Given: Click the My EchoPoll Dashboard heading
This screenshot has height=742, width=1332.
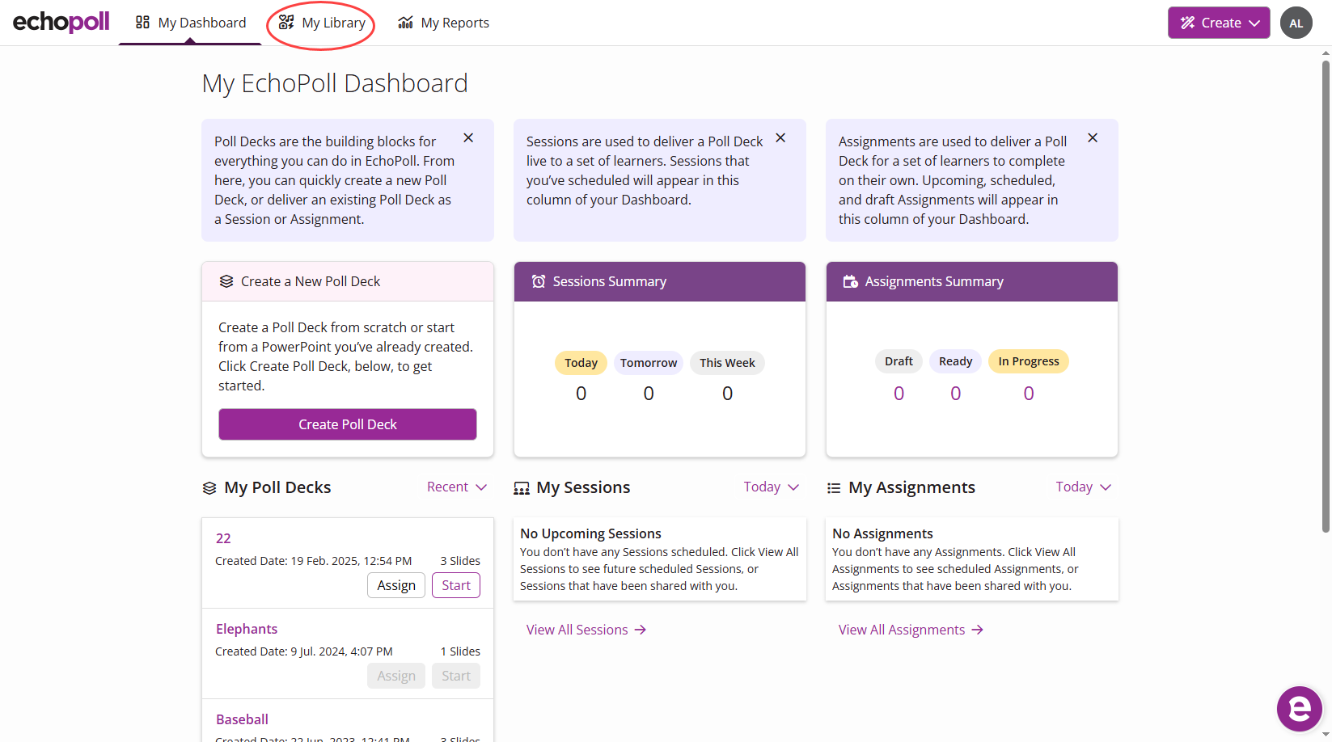Looking at the screenshot, I should tap(335, 83).
